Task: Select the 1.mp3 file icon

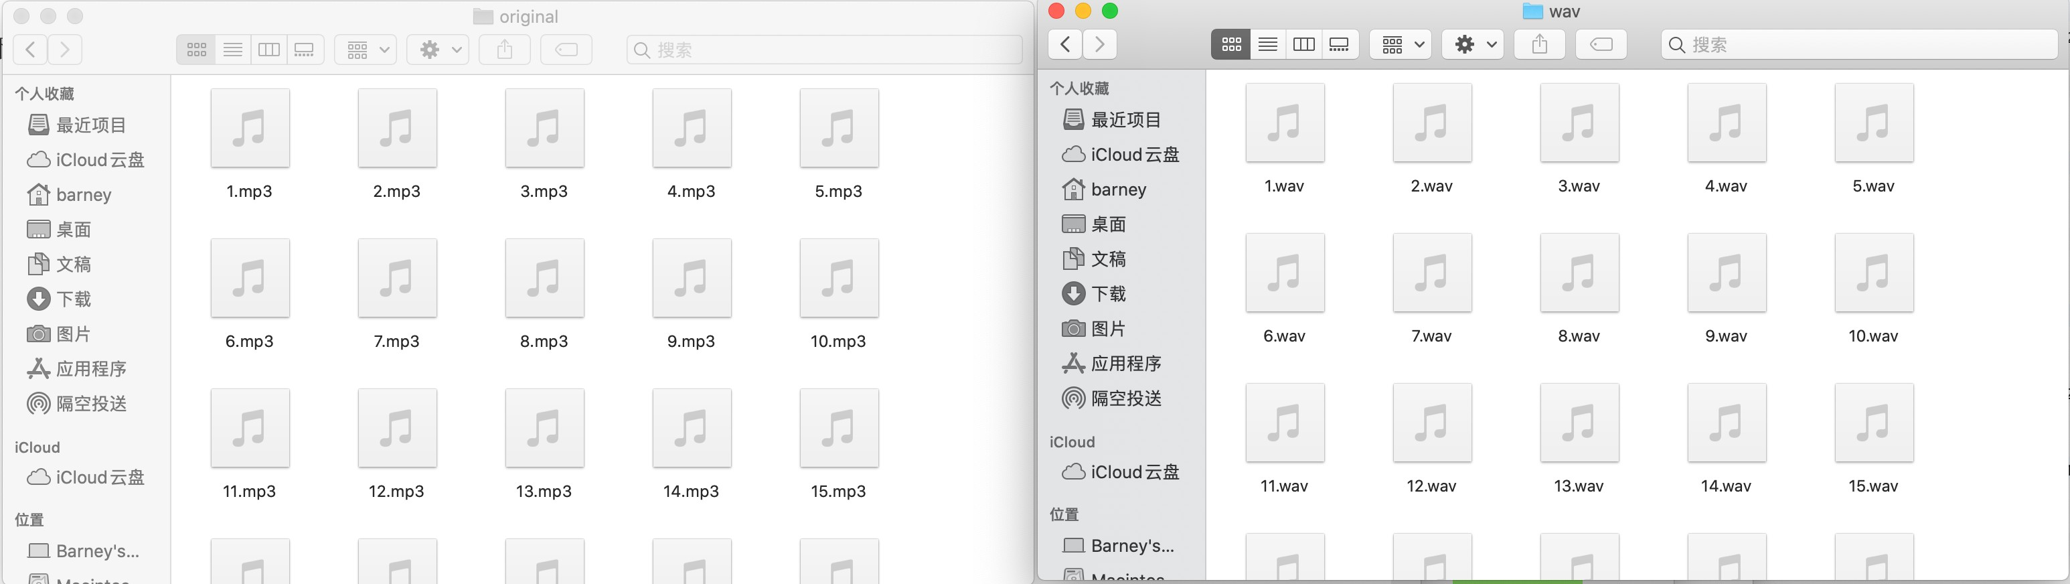Action: click(x=250, y=128)
